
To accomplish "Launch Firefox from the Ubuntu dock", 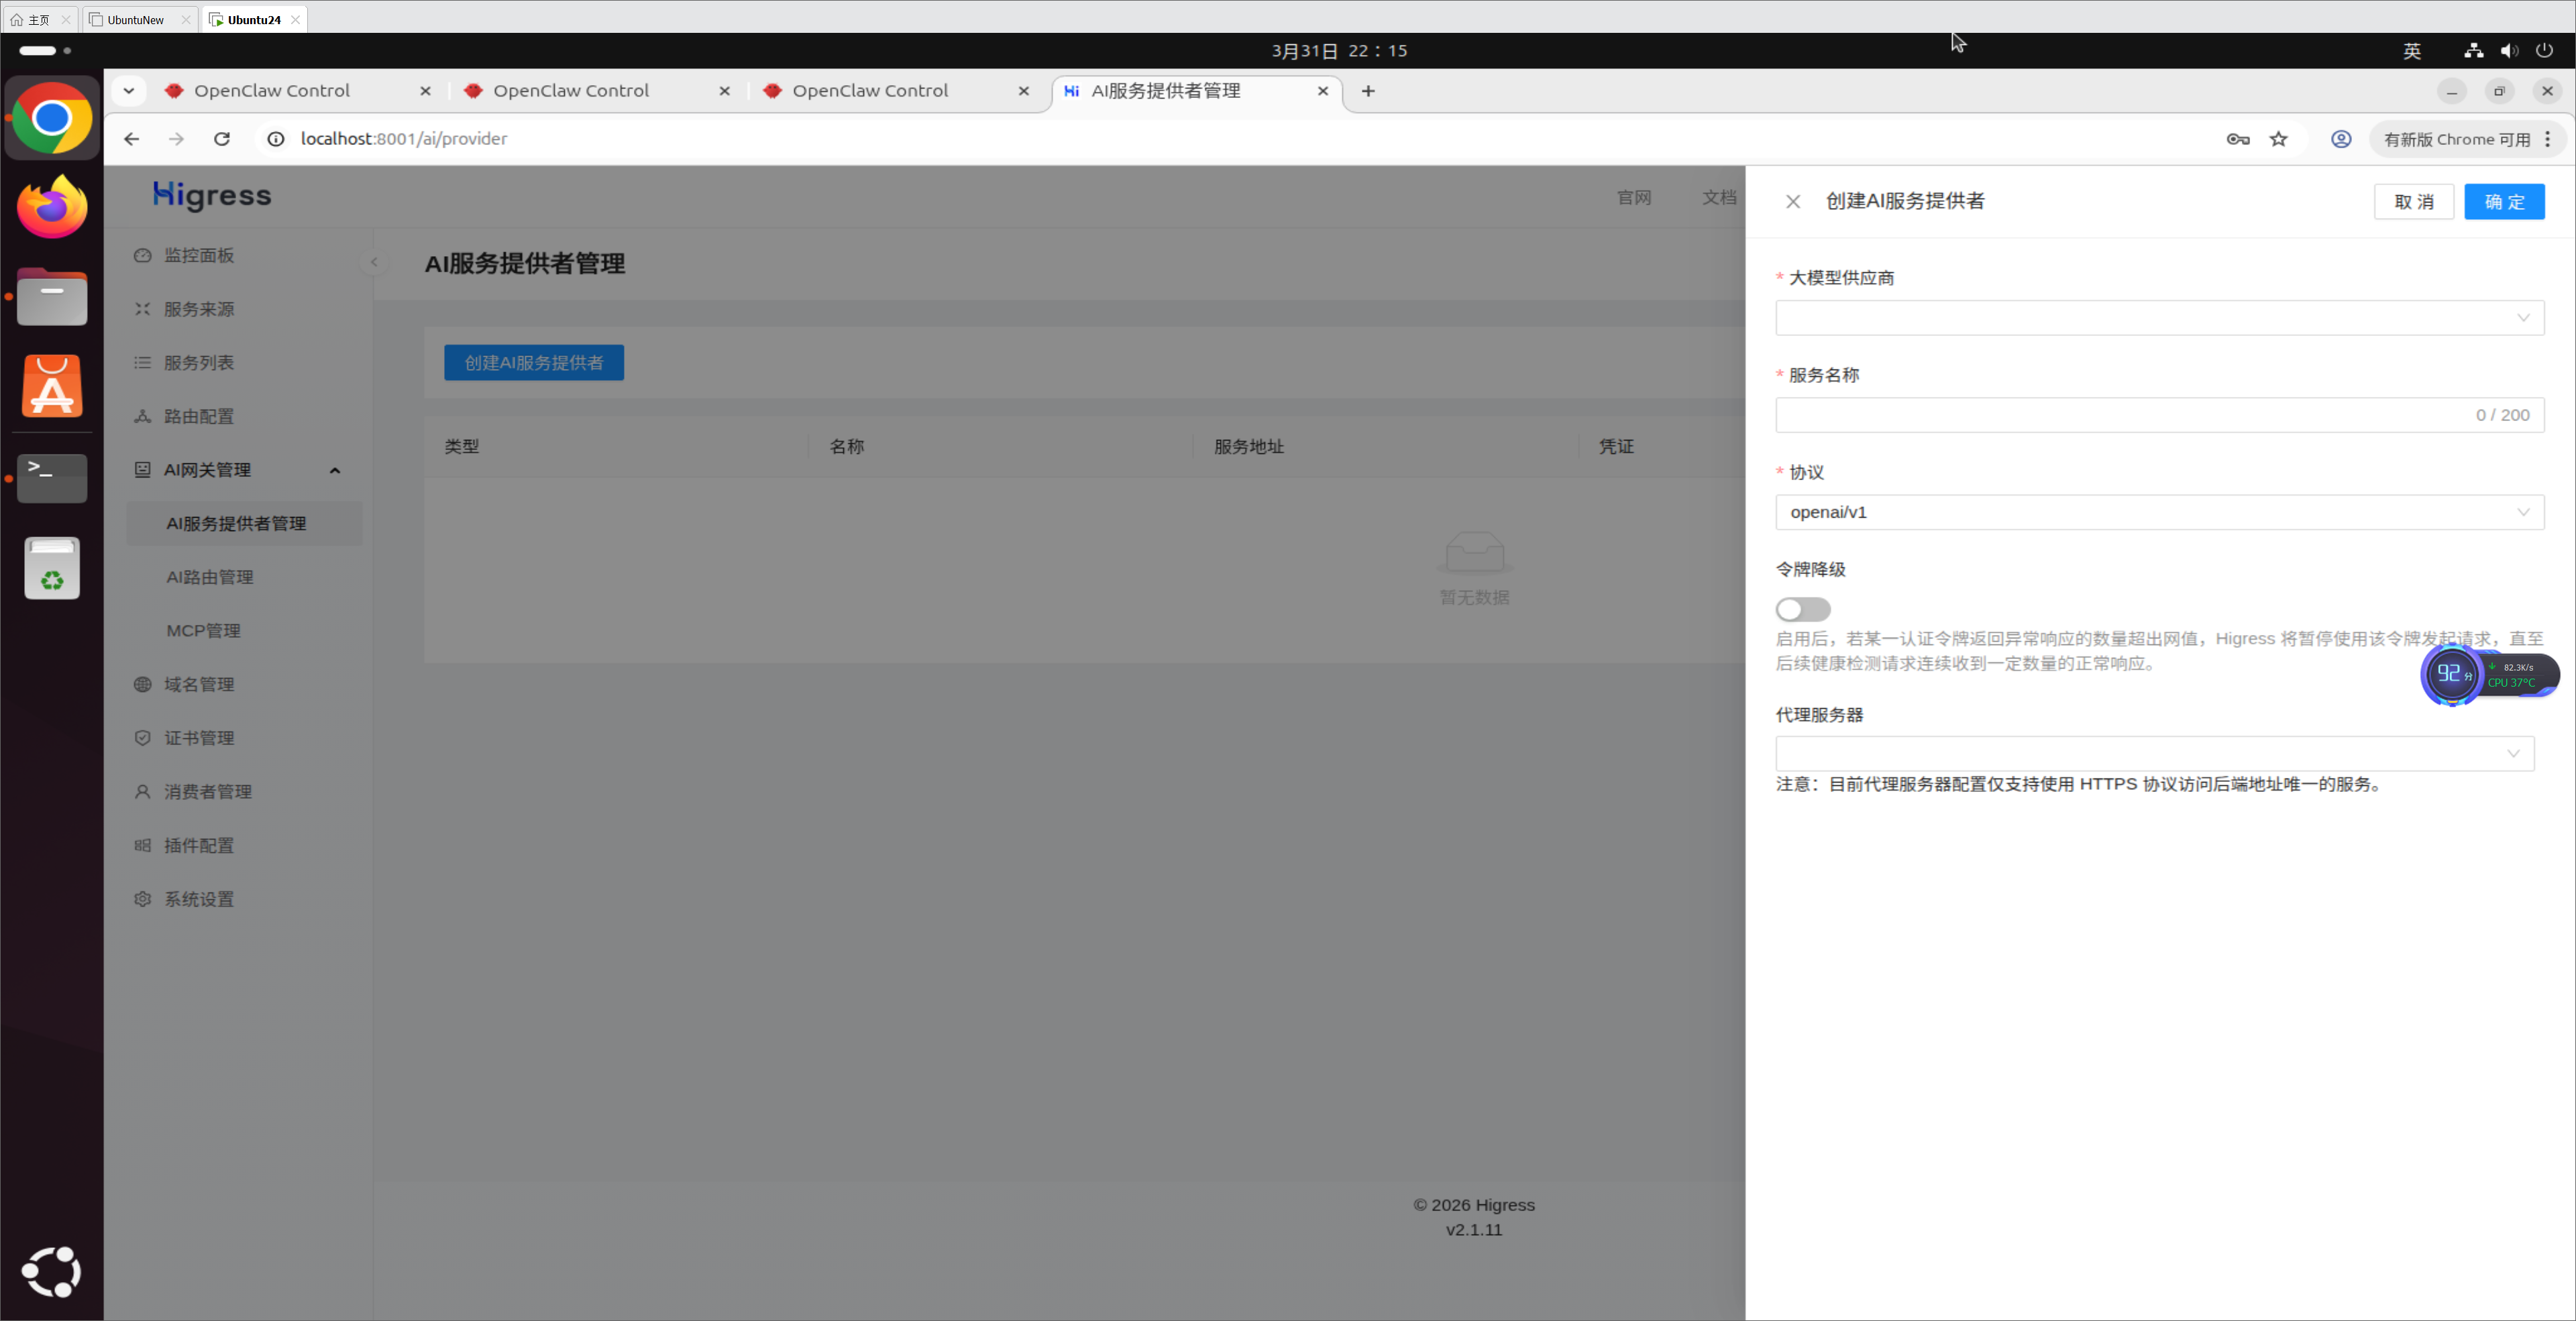I will (52, 207).
